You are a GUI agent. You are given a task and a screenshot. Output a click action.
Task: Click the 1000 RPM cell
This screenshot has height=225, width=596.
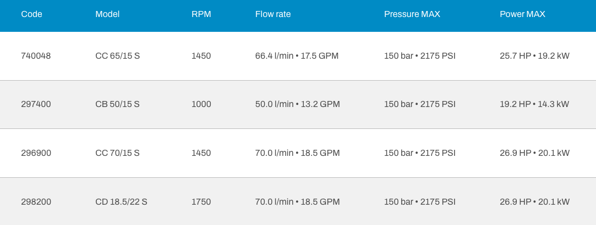coord(201,104)
